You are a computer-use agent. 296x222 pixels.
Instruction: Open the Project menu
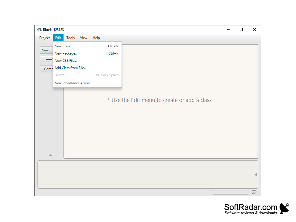tap(44, 38)
